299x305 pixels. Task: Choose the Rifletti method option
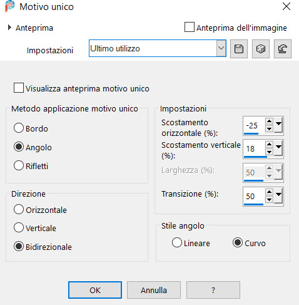[19, 165]
